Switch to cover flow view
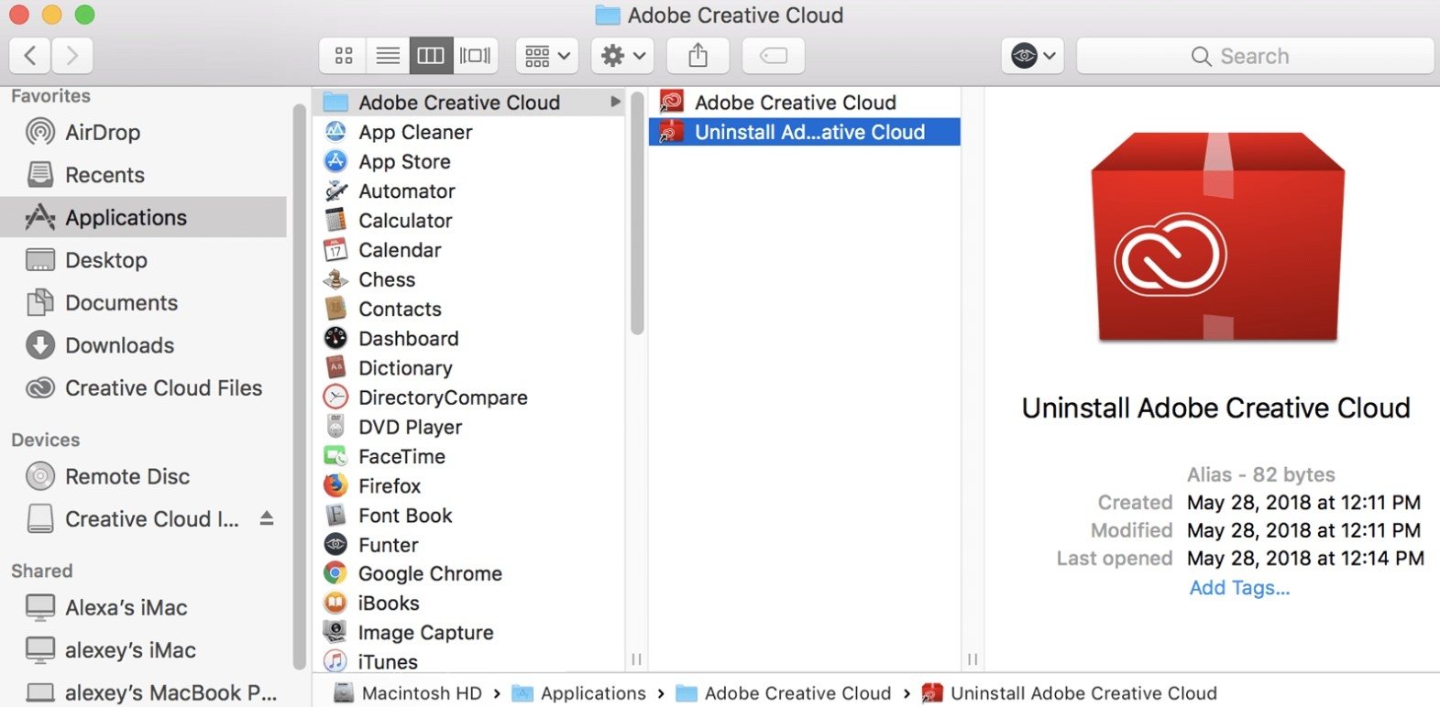This screenshot has height=707, width=1440. (x=476, y=56)
